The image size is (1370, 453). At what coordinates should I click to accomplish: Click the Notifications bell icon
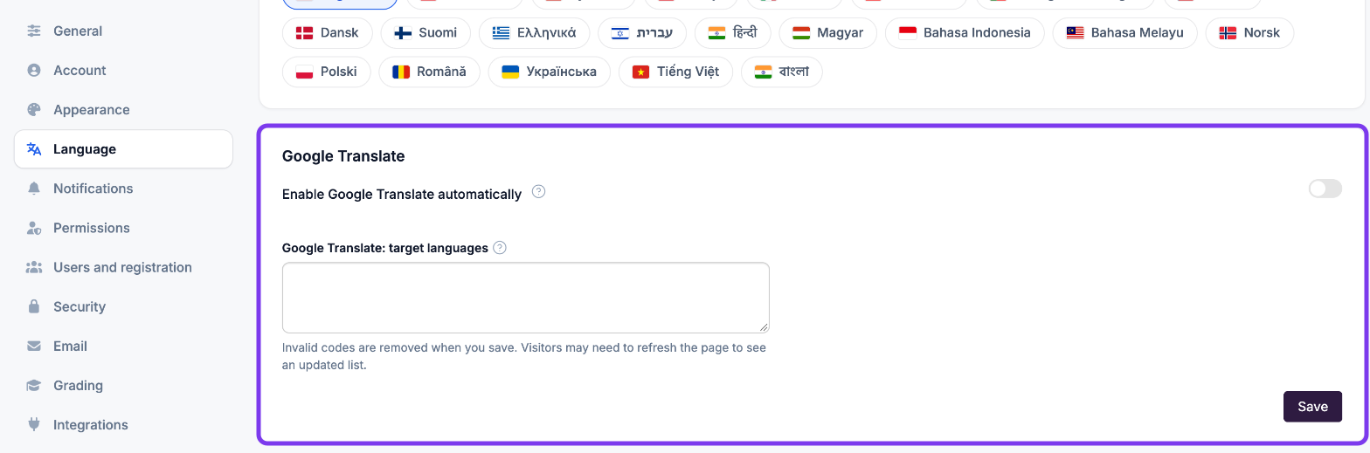(x=34, y=189)
